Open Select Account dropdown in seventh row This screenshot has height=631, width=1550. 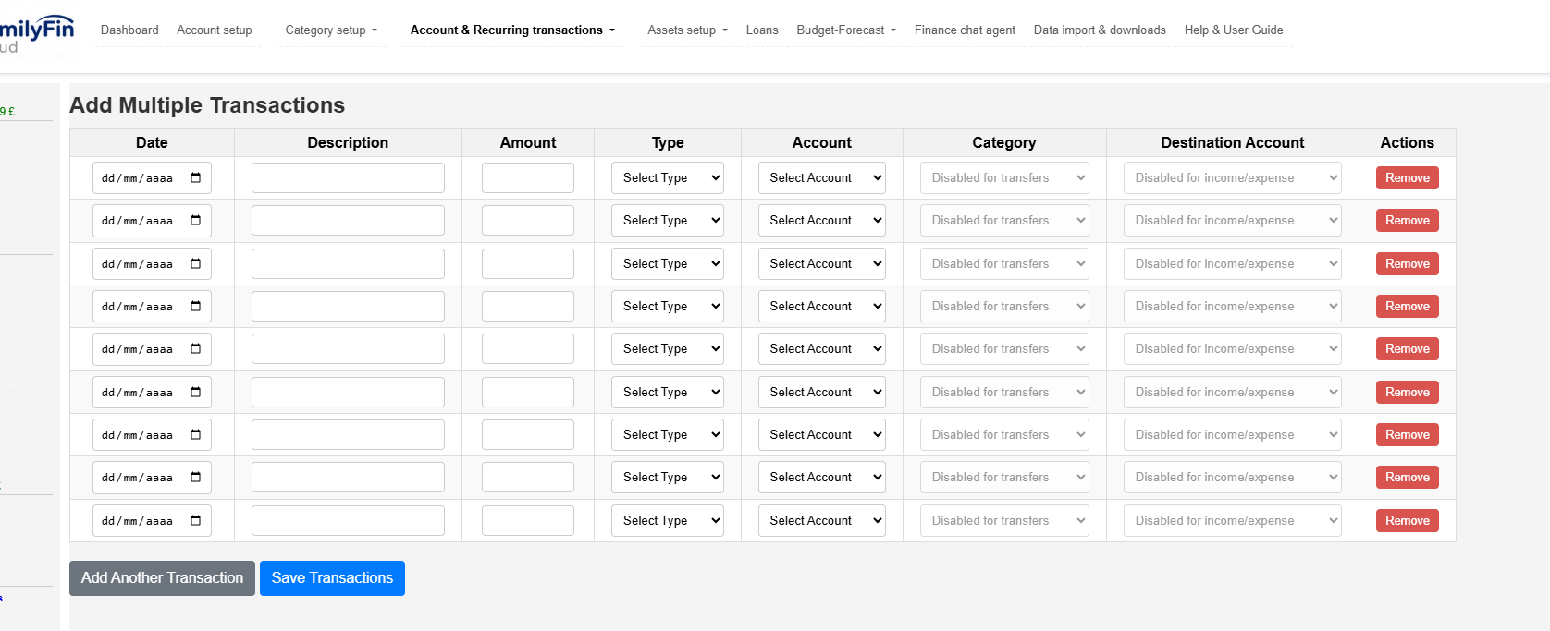coord(821,434)
